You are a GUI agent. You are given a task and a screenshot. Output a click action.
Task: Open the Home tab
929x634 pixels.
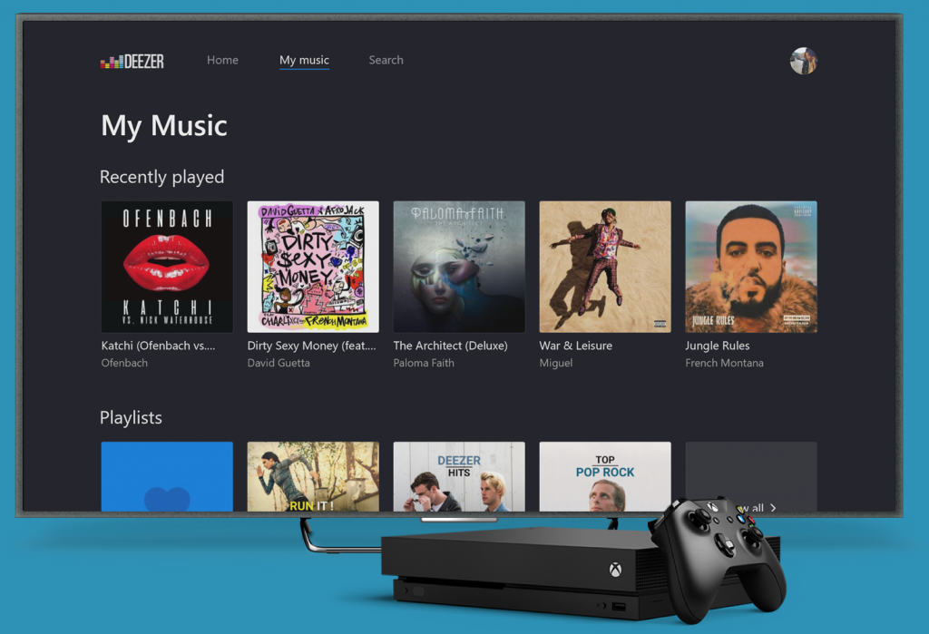point(223,60)
